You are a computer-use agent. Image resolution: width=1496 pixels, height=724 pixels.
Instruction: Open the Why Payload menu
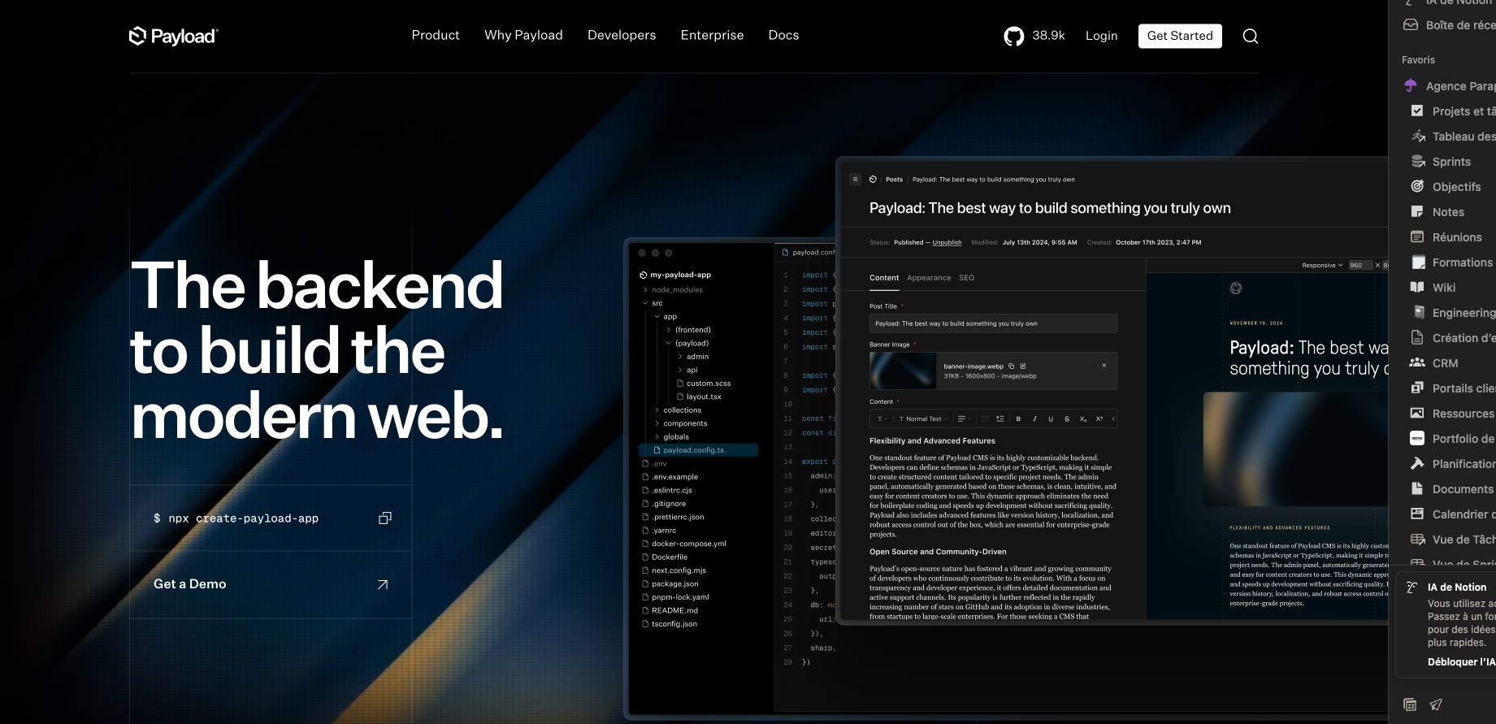coord(523,35)
